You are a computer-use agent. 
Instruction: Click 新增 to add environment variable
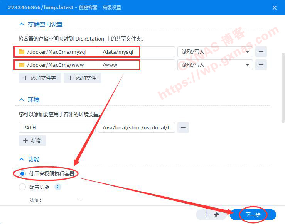32,141
